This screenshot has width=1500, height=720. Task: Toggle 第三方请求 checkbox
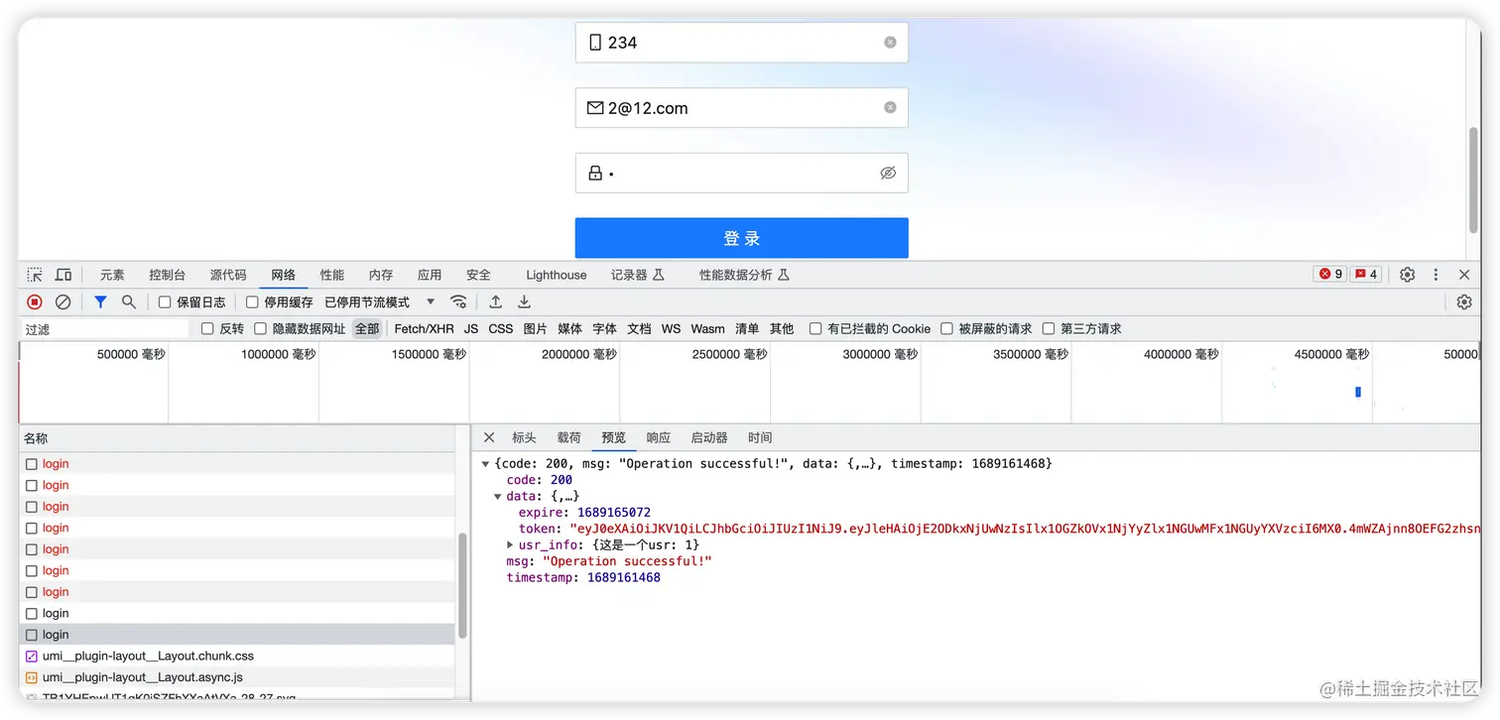[1049, 328]
